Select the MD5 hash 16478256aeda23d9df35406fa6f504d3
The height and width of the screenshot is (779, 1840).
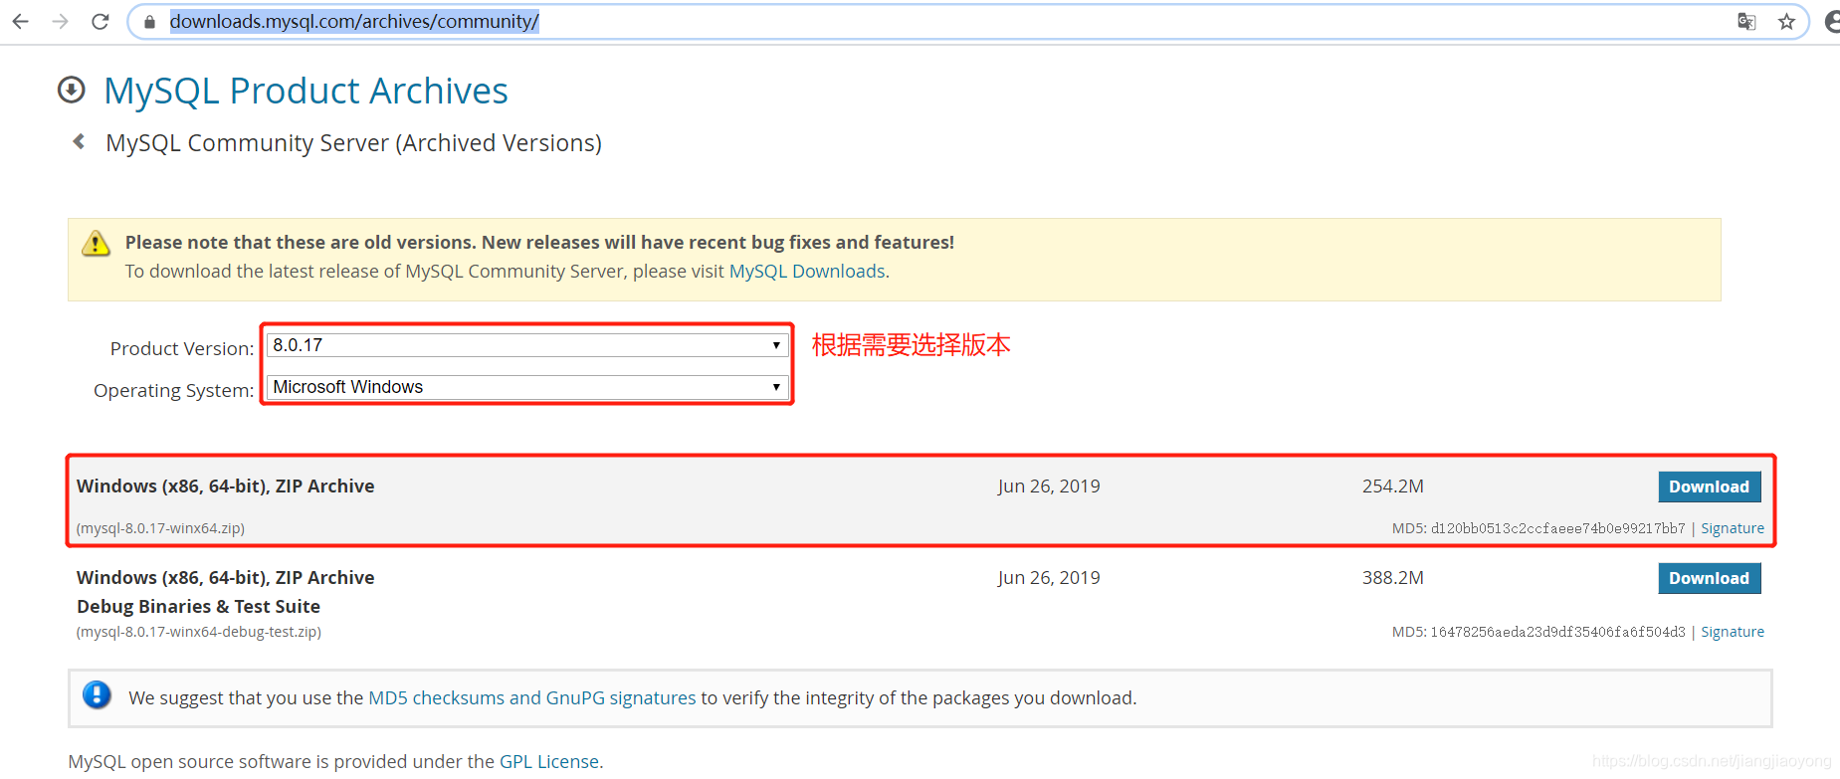click(x=1557, y=632)
